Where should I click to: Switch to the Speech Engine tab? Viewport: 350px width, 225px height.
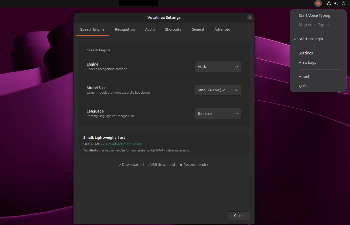point(92,29)
